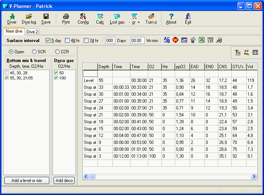
Task: Check the 45, 30, 28 bottom mix
Action: click(7, 73)
